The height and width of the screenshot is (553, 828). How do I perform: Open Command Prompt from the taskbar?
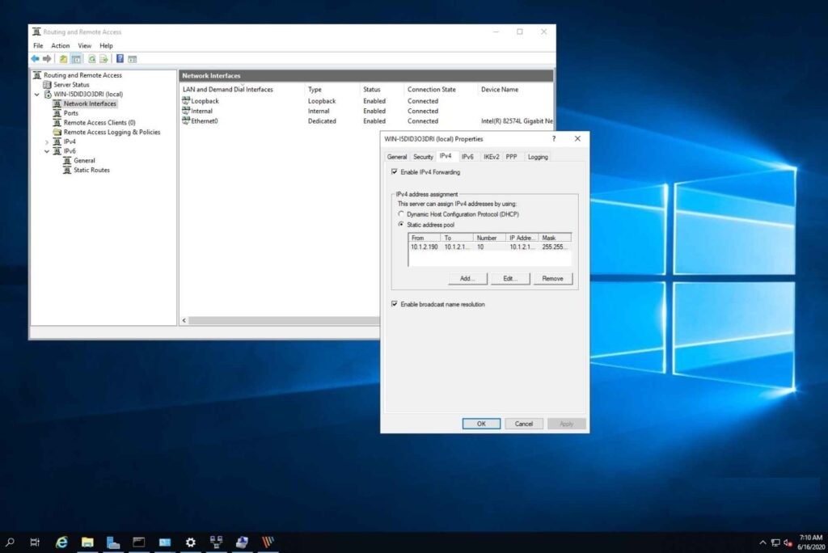pos(139,542)
